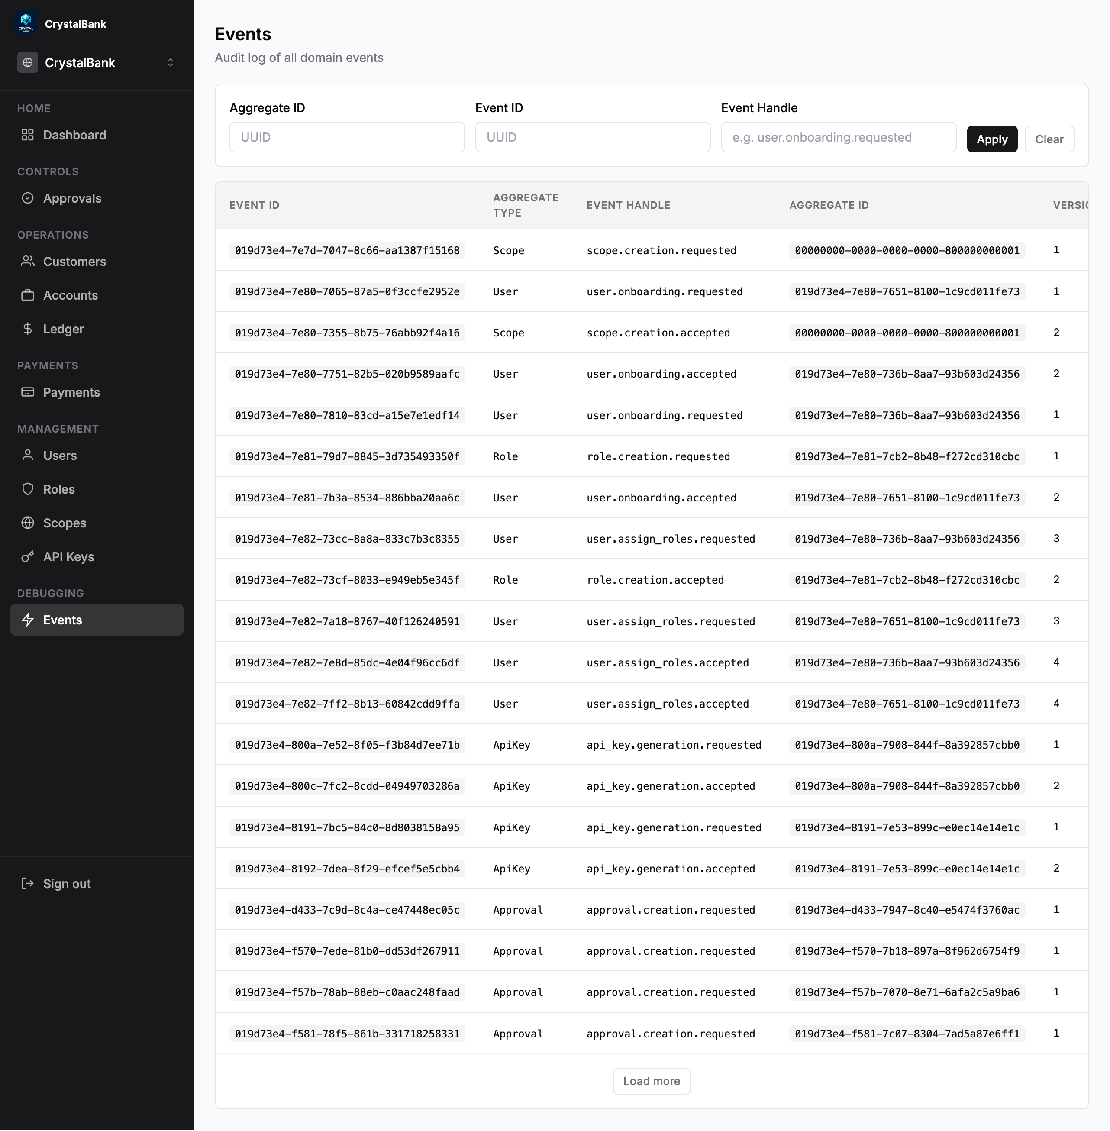Viewport: 1110px width, 1131px height.
Task: Click the Ledger dollar sign icon
Action: 27,329
